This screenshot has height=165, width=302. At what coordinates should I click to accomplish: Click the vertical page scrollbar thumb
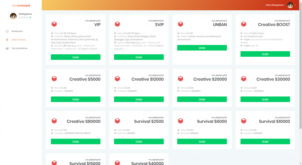300,65
